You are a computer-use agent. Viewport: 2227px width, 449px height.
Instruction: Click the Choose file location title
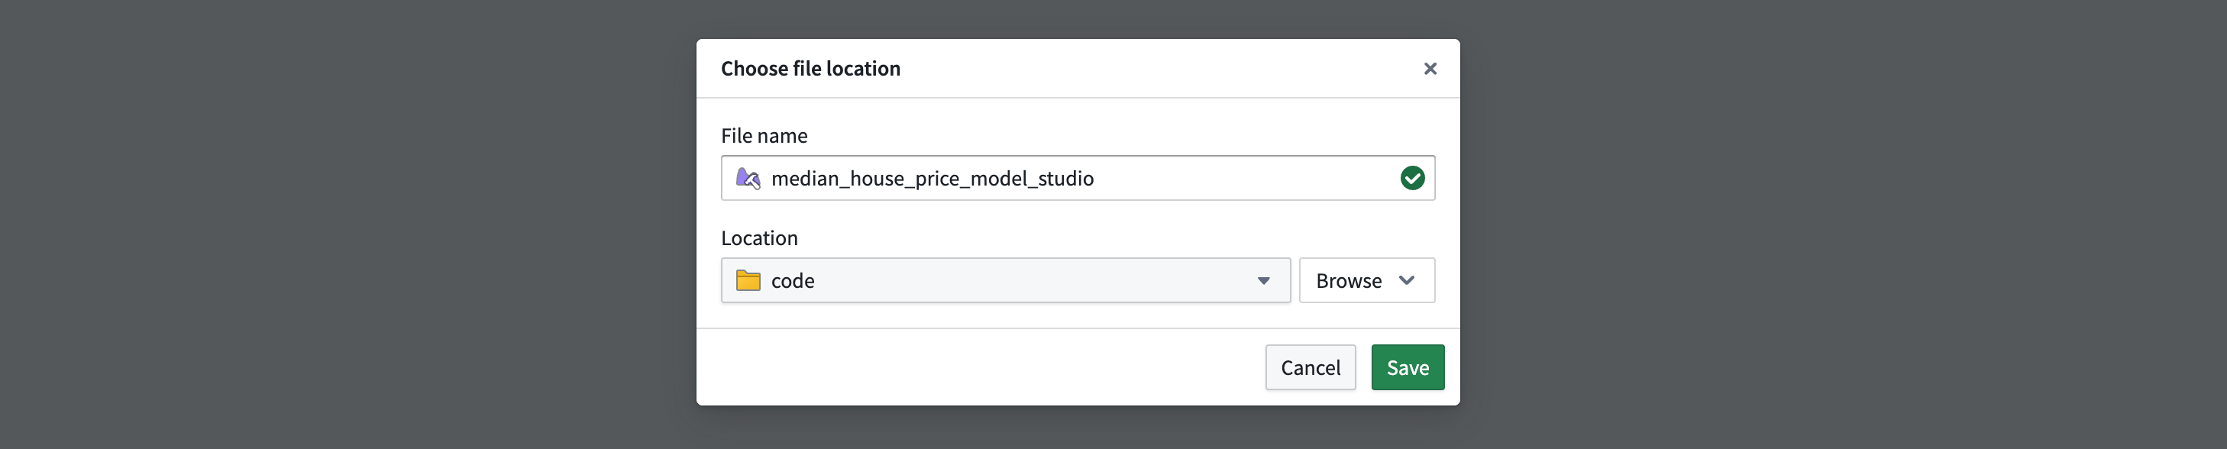pyautogui.click(x=811, y=69)
